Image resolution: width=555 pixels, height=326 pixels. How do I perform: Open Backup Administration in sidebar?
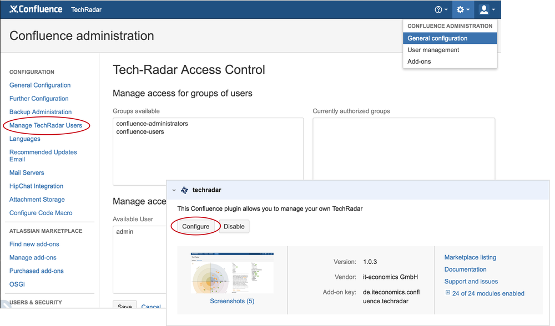[41, 112]
